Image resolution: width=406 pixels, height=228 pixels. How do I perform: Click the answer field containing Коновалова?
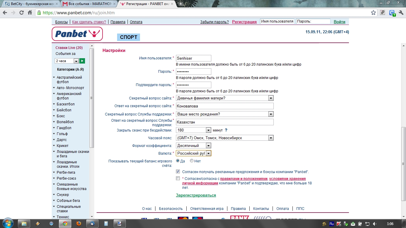[x=225, y=106]
